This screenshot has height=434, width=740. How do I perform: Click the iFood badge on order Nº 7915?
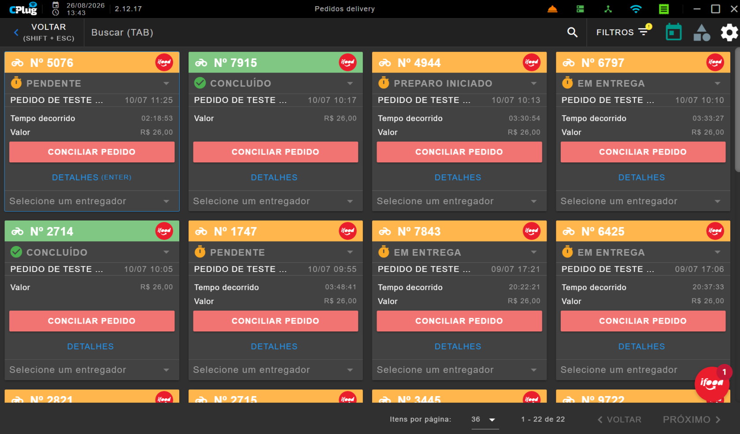point(348,63)
